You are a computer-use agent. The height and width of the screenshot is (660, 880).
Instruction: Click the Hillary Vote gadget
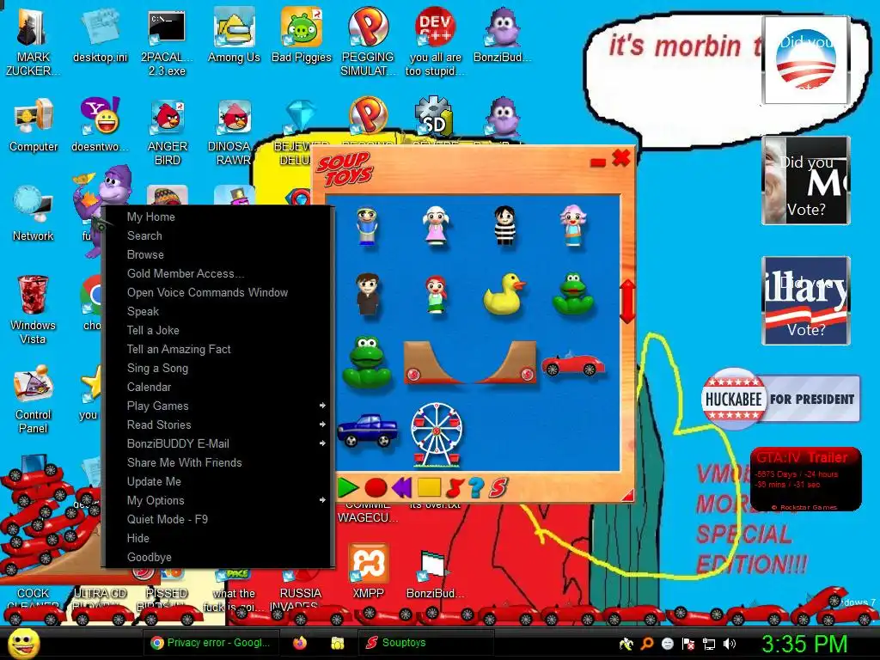click(805, 300)
